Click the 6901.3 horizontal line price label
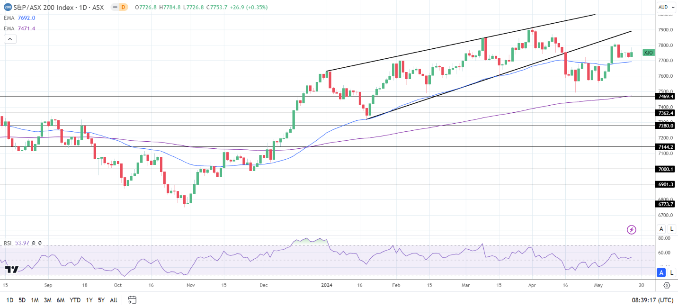This screenshot has height=308, width=678. click(666, 184)
